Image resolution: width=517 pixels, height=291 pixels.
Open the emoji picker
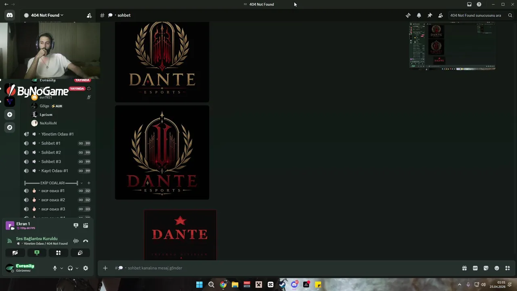point(497,268)
